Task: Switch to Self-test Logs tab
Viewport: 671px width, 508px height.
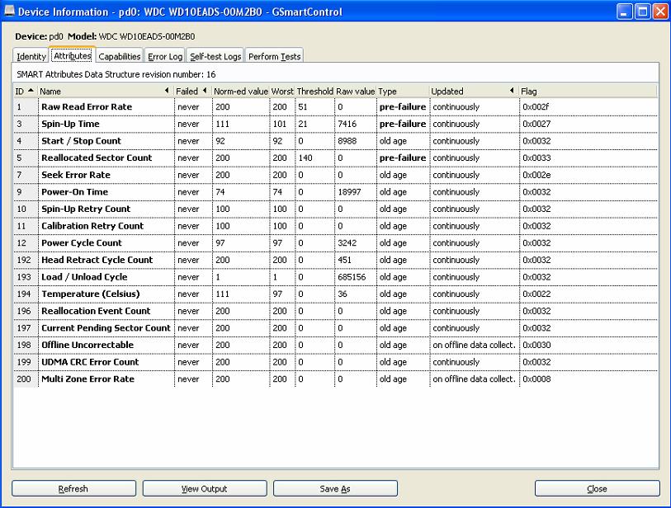Action: tap(215, 56)
